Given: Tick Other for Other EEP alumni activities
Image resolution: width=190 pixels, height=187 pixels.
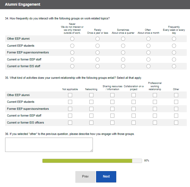Looking at the screenshot, I should [176, 95].
